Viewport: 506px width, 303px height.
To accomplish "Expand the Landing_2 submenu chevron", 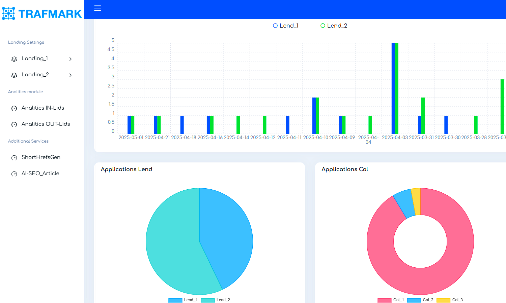I will (71, 75).
